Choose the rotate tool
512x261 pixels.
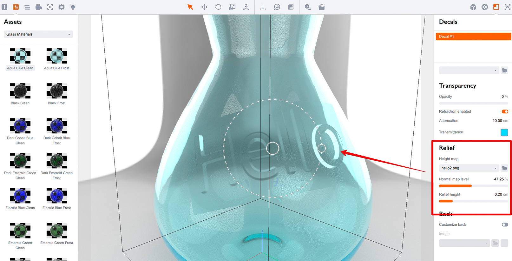[218, 7]
